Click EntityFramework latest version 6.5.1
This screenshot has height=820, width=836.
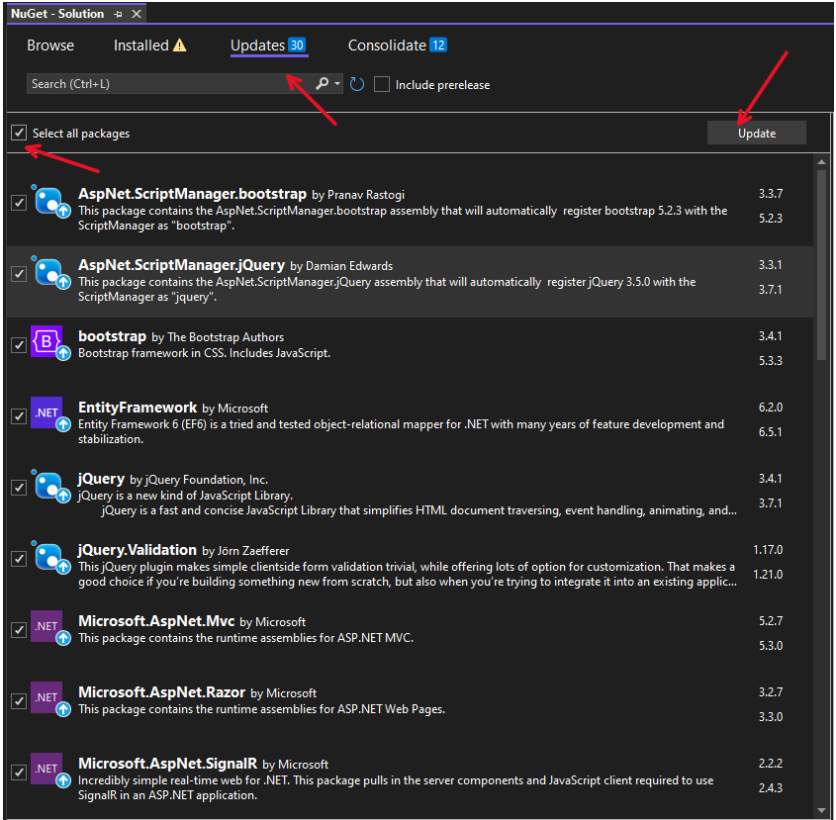(x=771, y=432)
